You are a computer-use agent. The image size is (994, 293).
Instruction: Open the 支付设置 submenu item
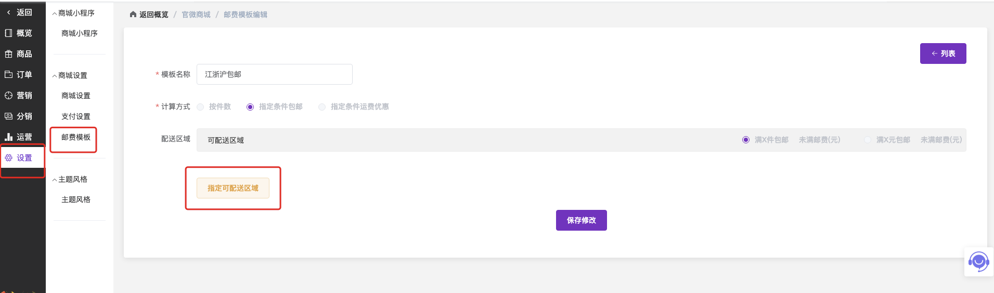coord(76,116)
